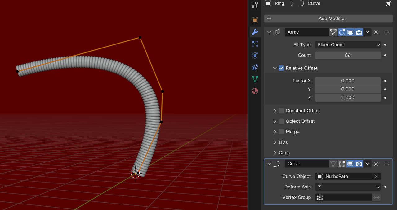Open the Fit Type dropdown
The image size is (397, 210).
[x=347, y=44]
